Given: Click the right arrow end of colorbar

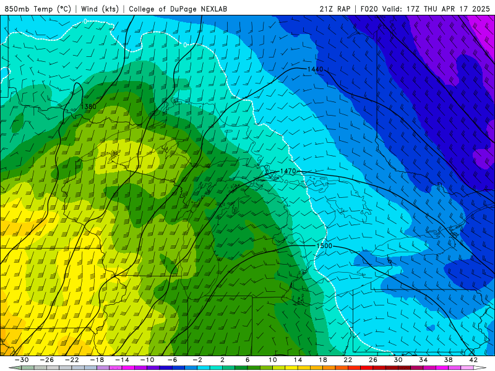Looking at the screenshot, I should click(480, 368).
